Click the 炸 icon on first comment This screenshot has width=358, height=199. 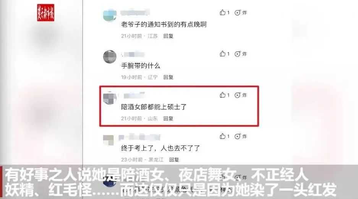coord(241,13)
